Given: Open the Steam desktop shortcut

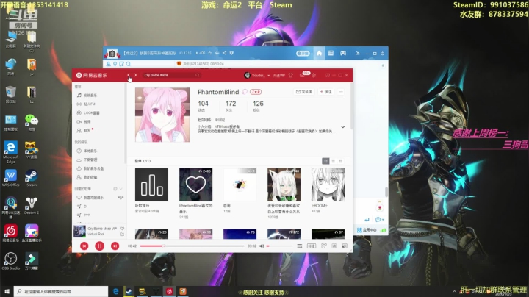Looking at the screenshot, I should pyautogui.click(x=32, y=178).
